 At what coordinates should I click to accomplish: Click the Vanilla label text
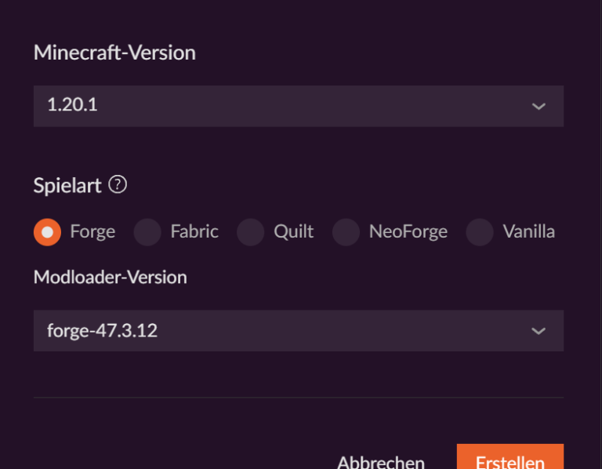[x=528, y=231]
